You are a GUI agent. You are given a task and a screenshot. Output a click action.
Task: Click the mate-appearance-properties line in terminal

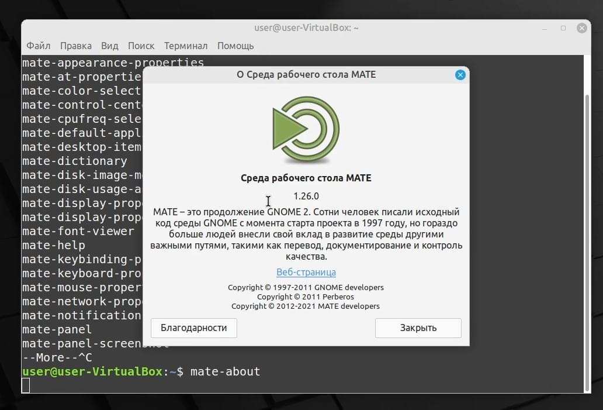(113, 63)
